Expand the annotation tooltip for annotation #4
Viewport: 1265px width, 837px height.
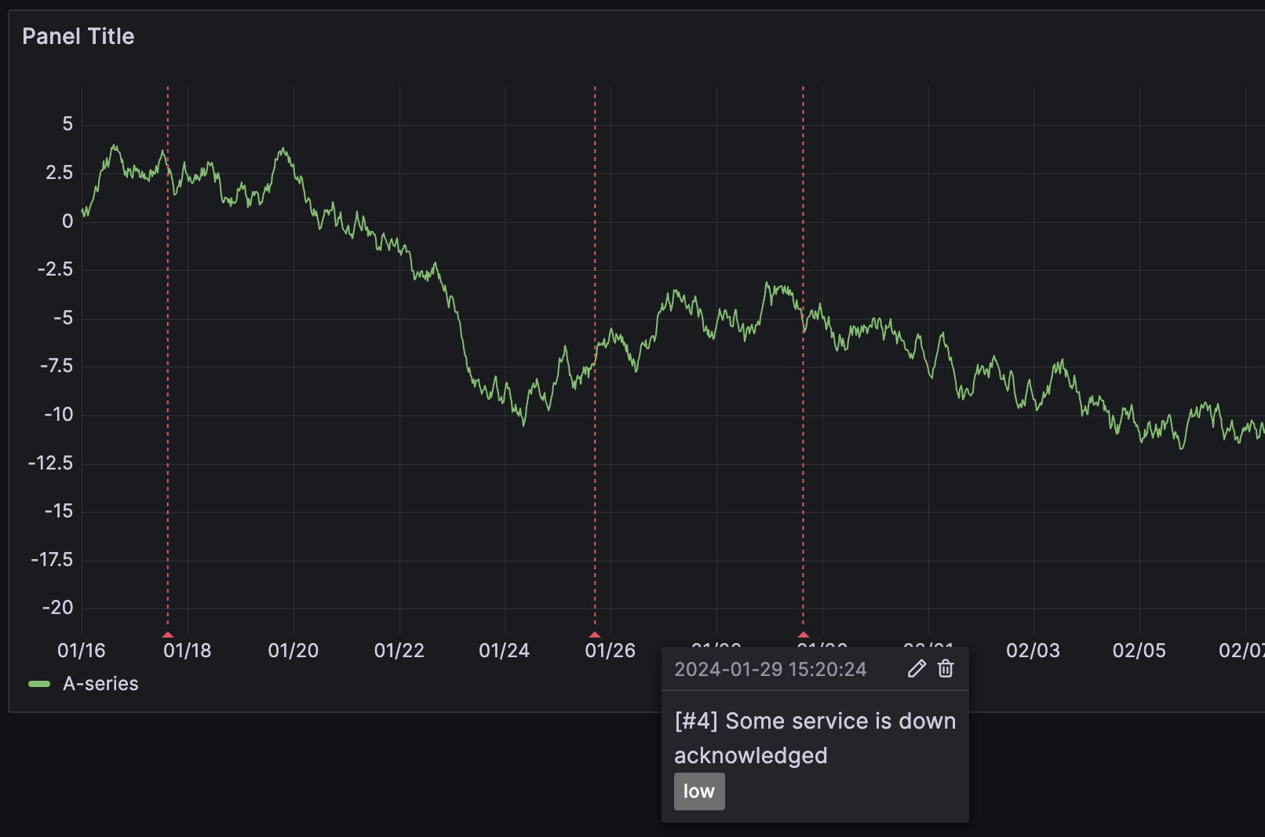[x=815, y=721]
